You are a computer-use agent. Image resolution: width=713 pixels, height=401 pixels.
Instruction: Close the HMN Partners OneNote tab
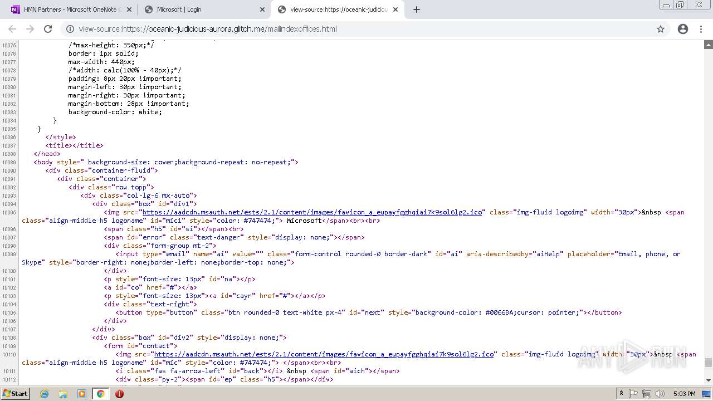[x=129, y=9]
